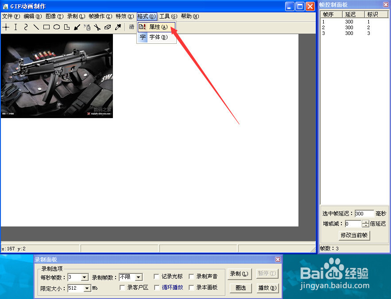The height and width of the screenshot is (299, 391).
Task: Select the straight line tool
Action: click(36, 27)
